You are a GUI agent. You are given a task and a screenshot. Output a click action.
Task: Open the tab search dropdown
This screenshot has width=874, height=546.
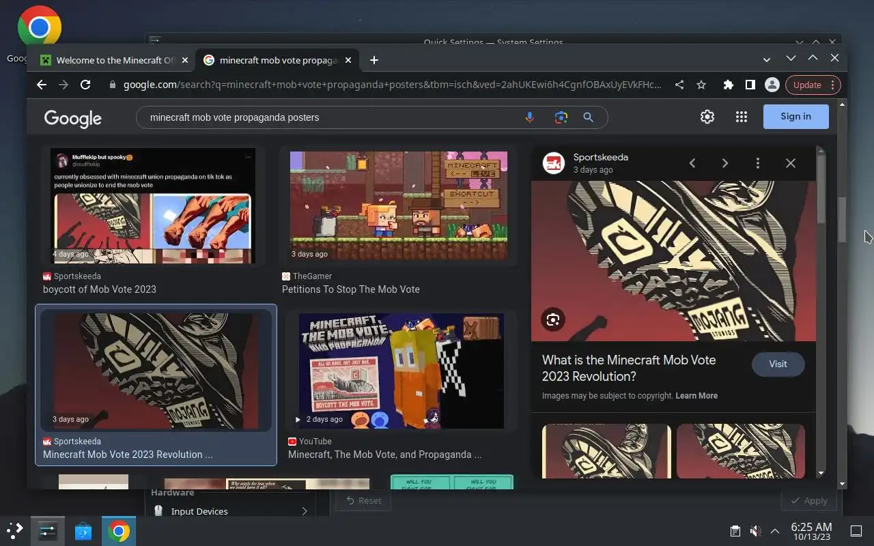click(767, 60)
